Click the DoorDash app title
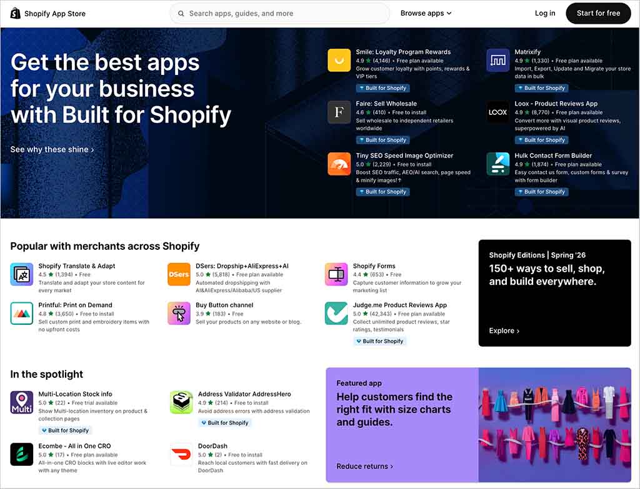640x489 pixels. 212,446
